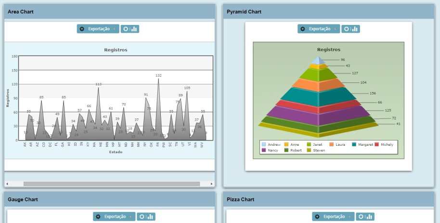Image resolution: width=440 pixels, height=223 pixels.
Task: Open chart settings in Area Chart panel
Action: pyautogui.click(x=129, y=29)
